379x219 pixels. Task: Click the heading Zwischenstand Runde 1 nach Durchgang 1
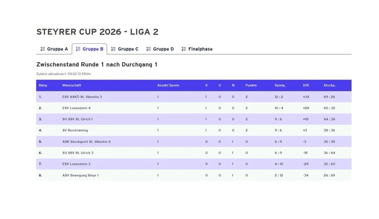pyautogui.click(x=97, y=65)
